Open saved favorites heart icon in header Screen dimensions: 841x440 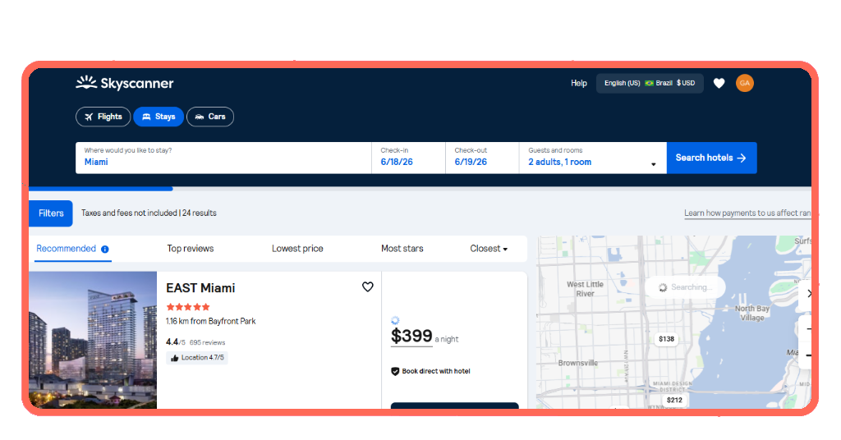(x=719, y=83)
